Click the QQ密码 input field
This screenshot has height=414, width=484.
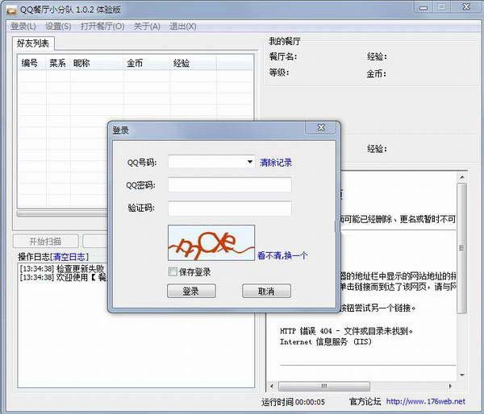click(x=230, y=184)
